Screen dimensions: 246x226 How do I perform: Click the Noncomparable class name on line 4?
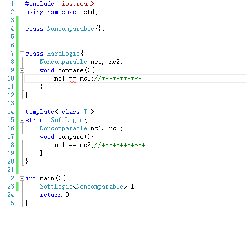tap(71, 29)
